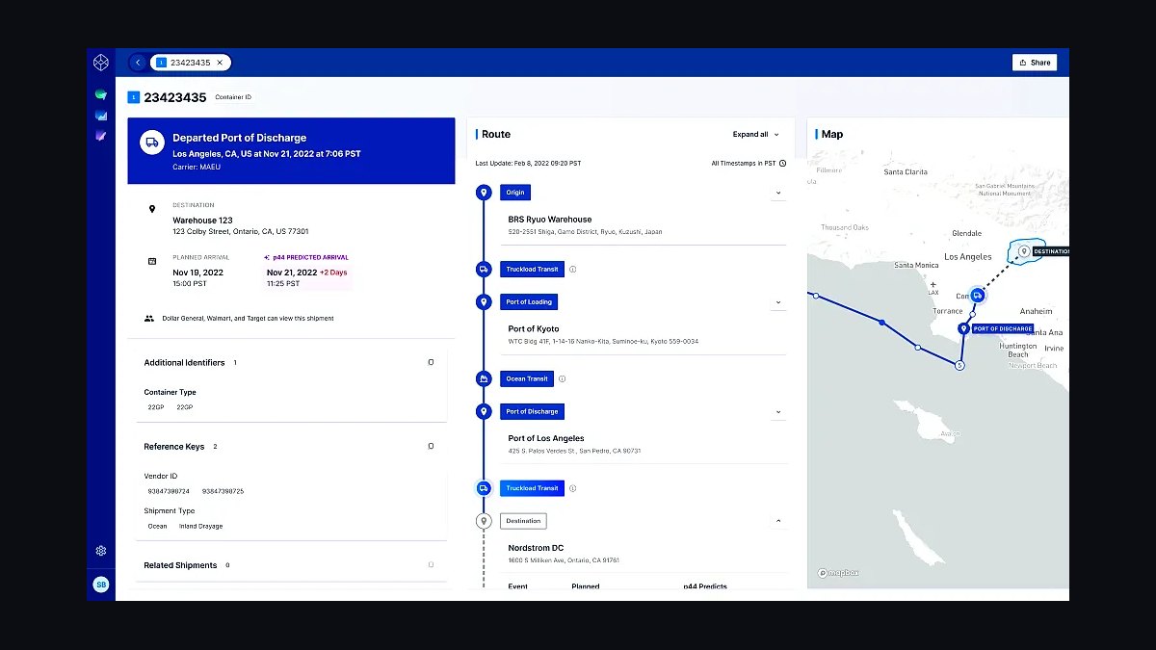
Task: Click the container icon beside 23423435 heading
Action: pyautogui.click(x=134, y=97)
